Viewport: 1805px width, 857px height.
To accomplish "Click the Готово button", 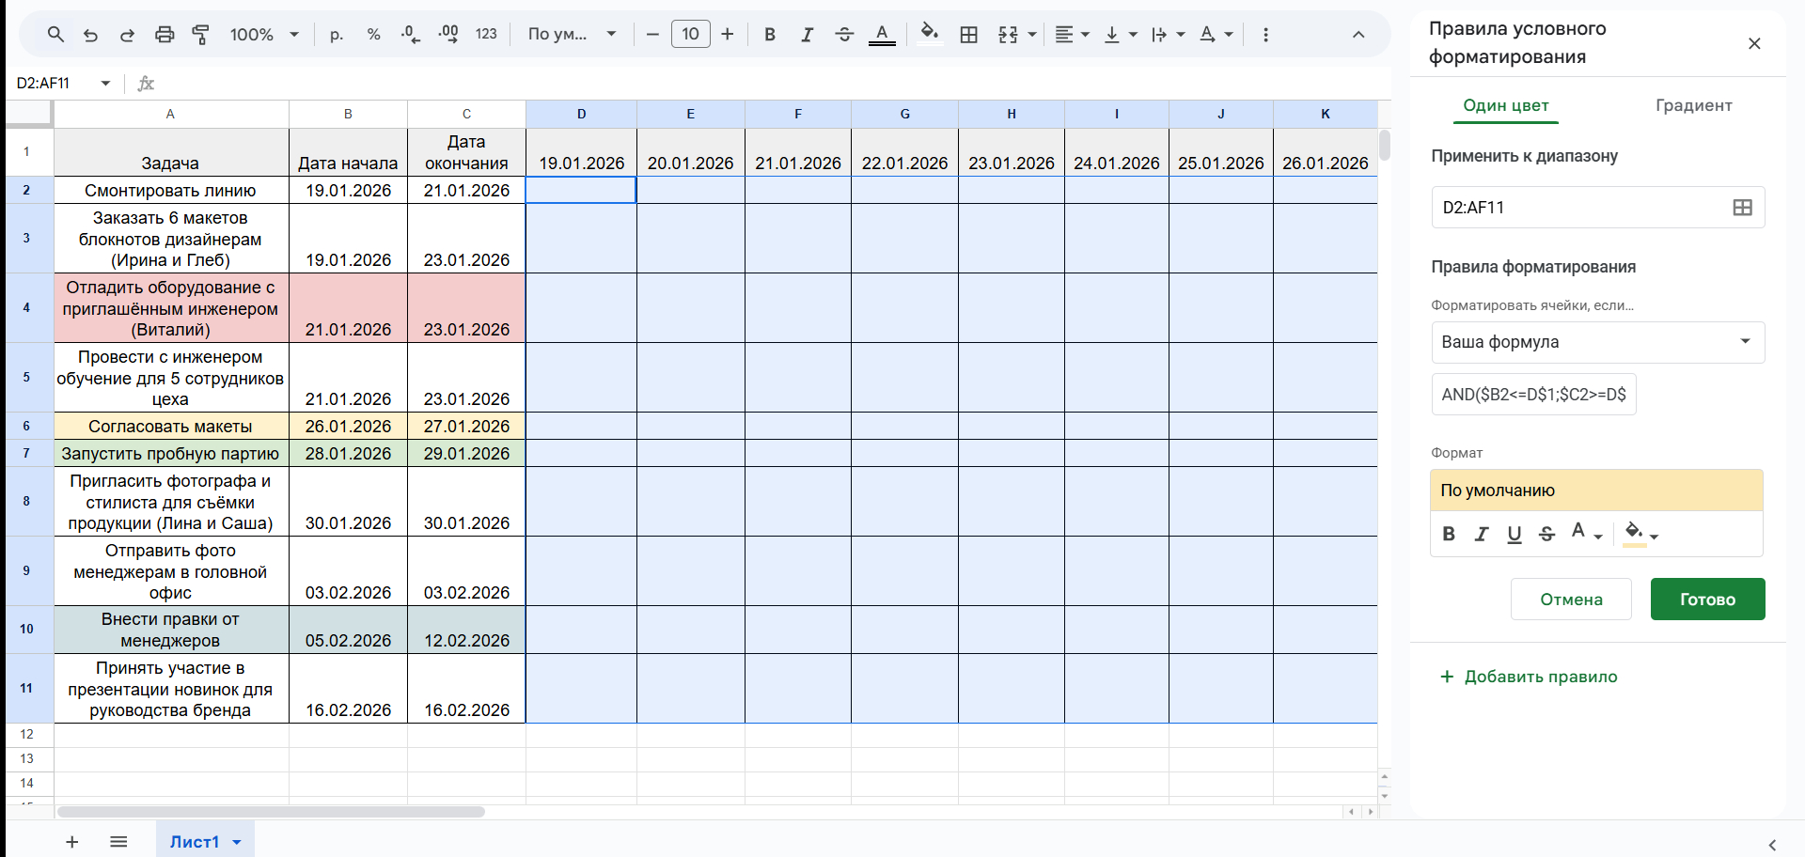I will [x=1707, y=600].
